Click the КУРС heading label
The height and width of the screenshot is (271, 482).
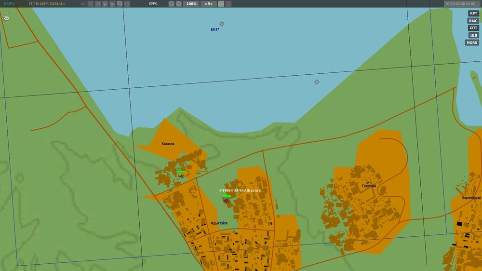pos(153,4)
